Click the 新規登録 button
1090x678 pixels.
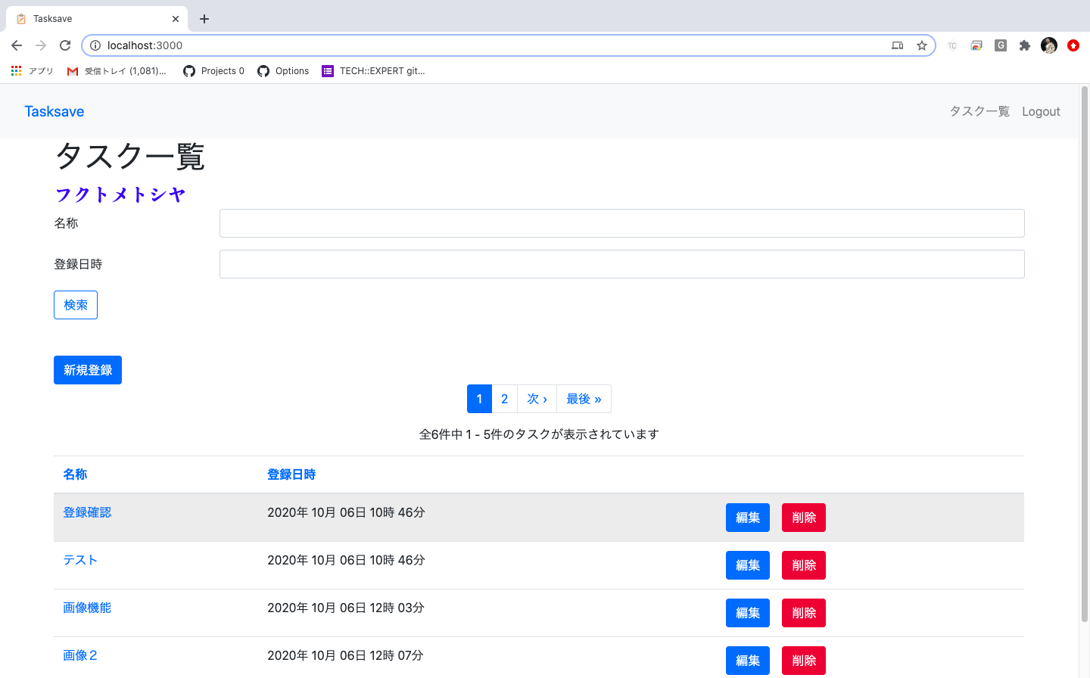(x=88, y=370)
